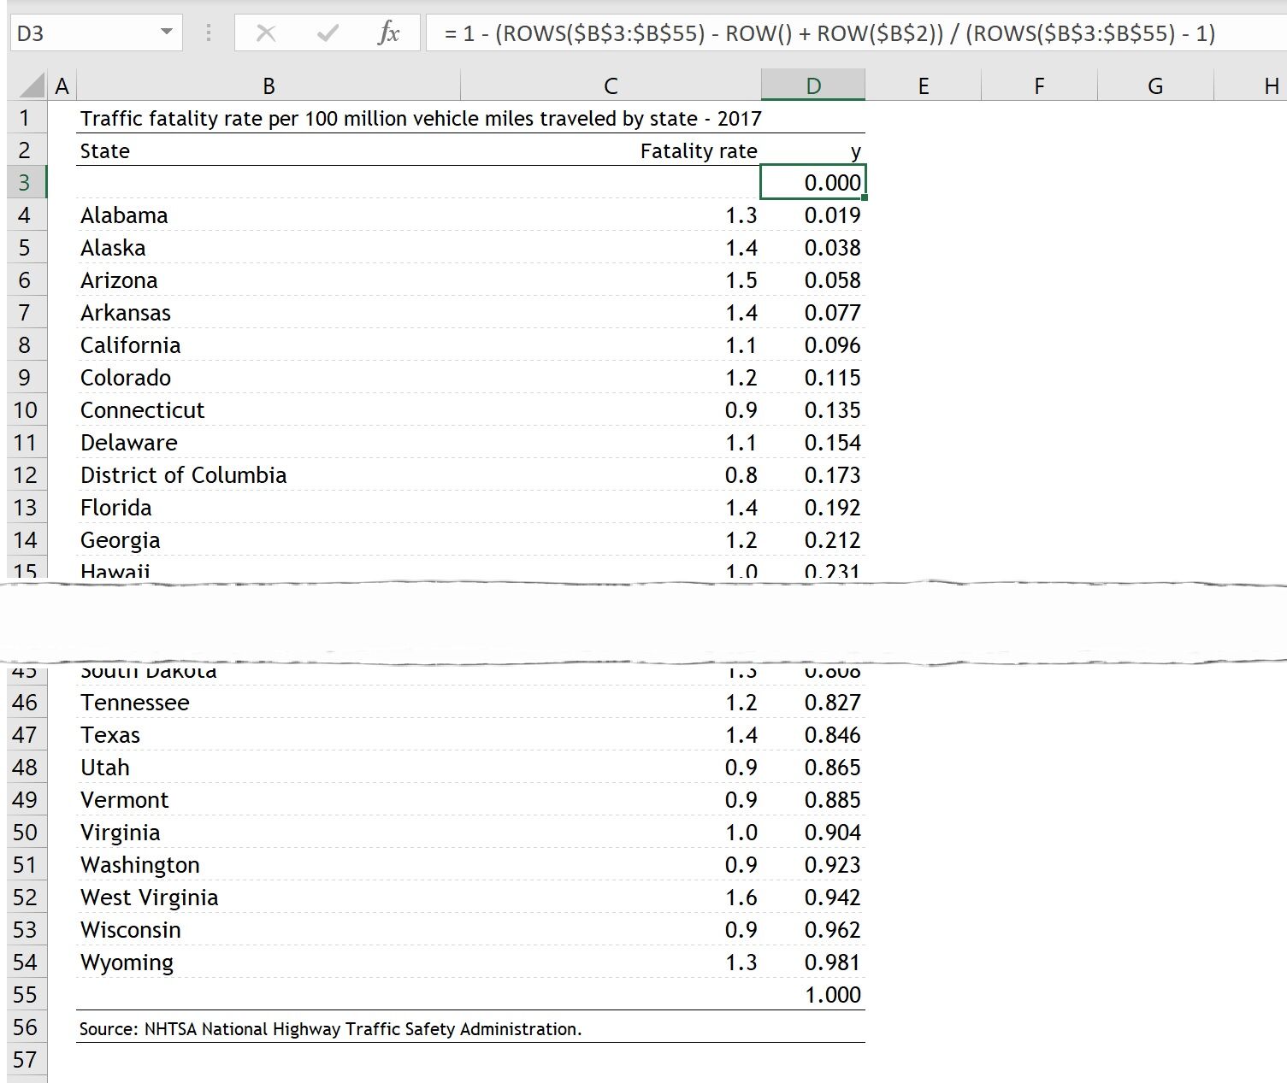1287x1083 pixels.
Task: Open Insert Function with the fx icon
Action: click(388, 33)
